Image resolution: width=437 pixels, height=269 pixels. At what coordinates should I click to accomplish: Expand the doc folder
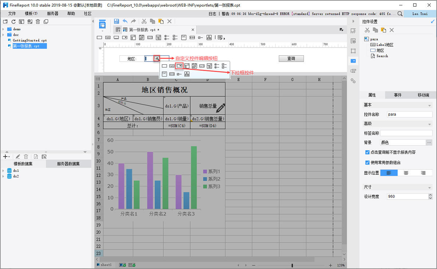[3, 35]
